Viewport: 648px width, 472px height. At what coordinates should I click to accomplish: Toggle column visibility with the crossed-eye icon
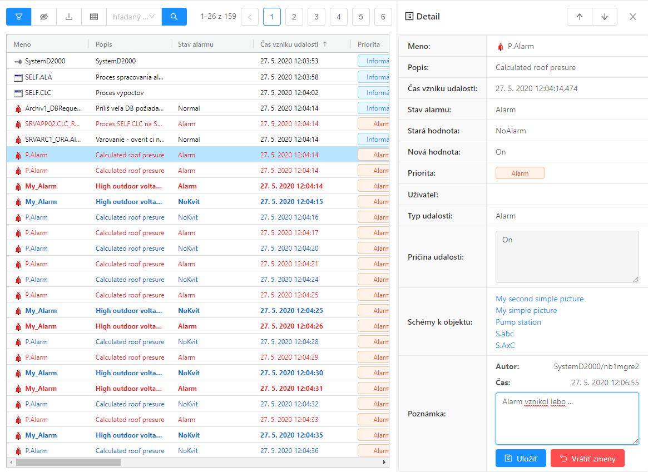click(44, 17)
